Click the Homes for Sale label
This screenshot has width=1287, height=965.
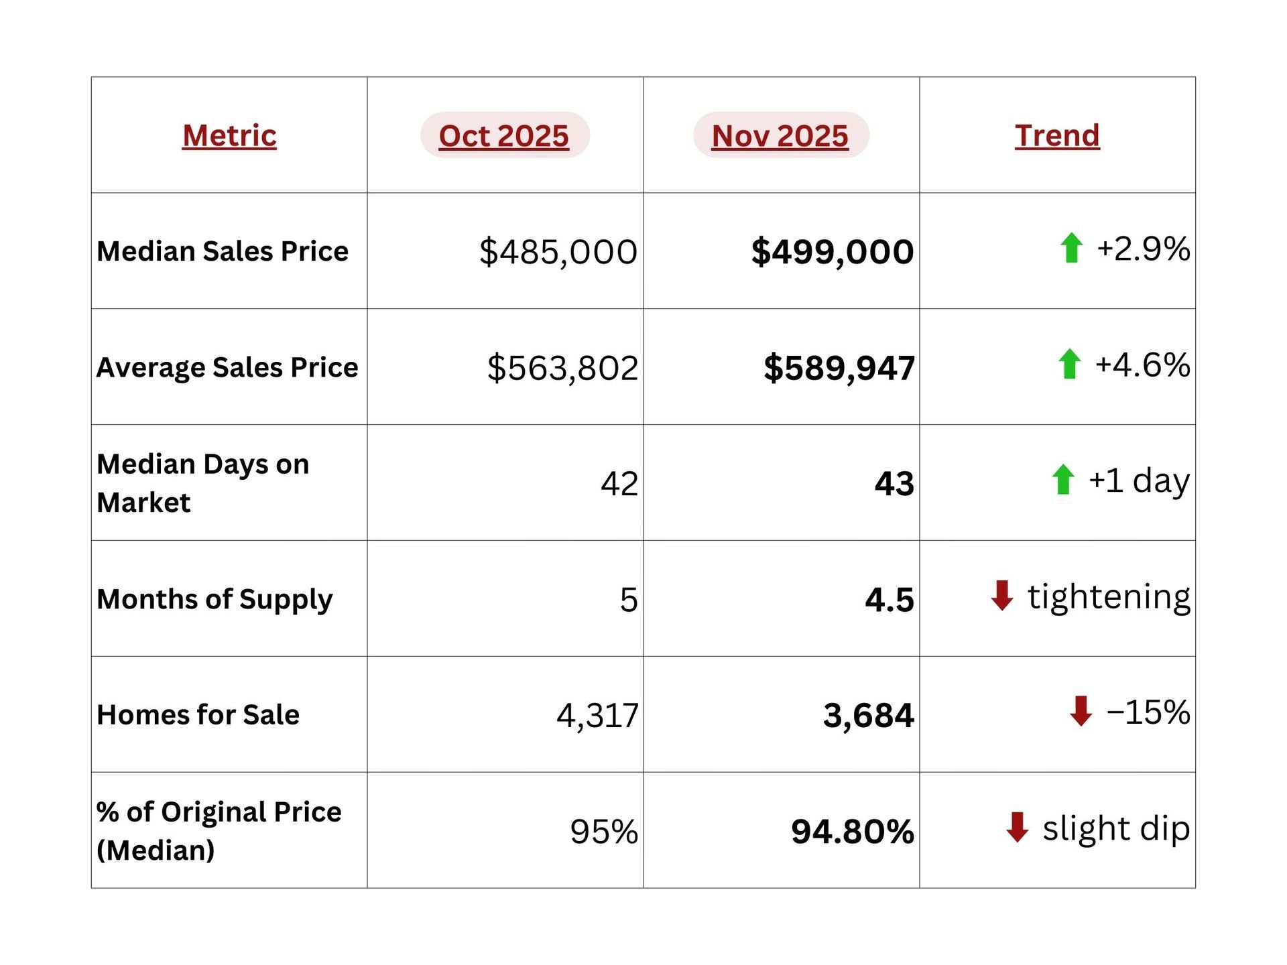coord(198,715)
